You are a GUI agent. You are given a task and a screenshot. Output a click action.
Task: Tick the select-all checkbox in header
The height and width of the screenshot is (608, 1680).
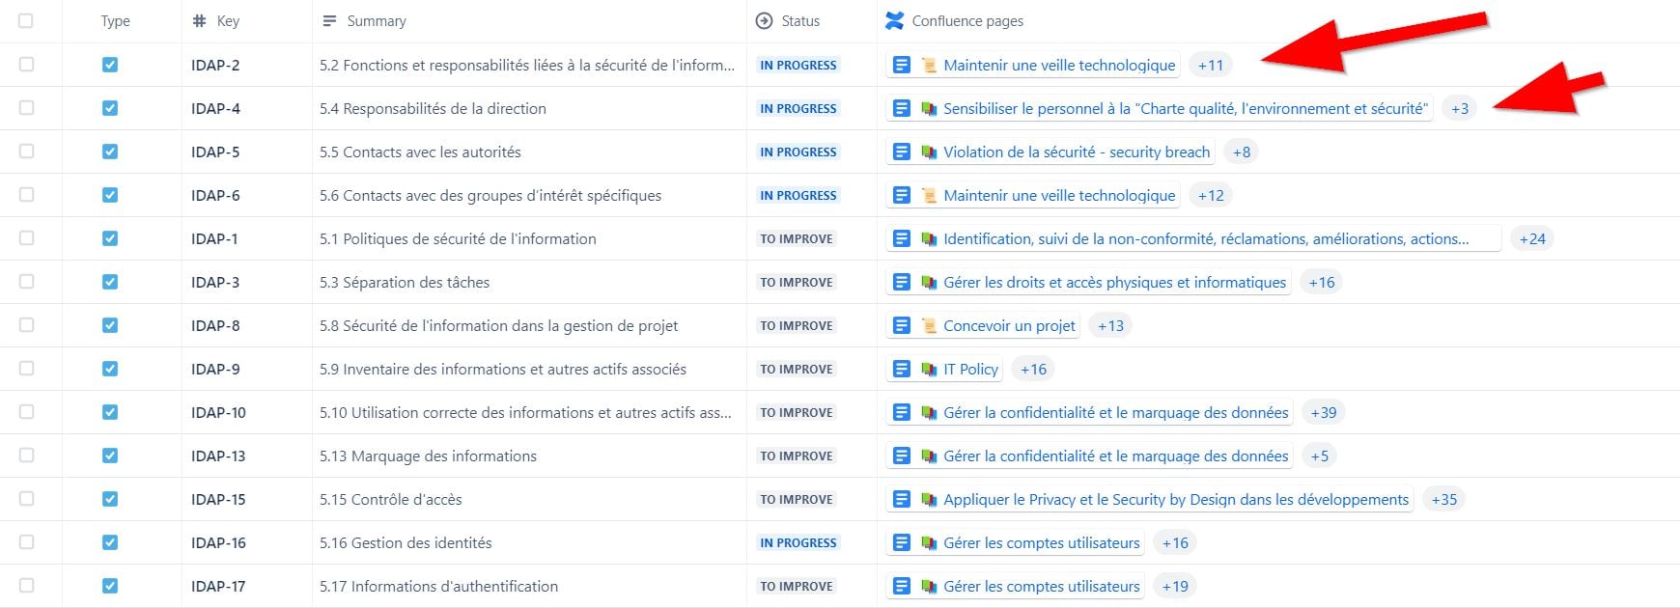(x=26, y=20)
